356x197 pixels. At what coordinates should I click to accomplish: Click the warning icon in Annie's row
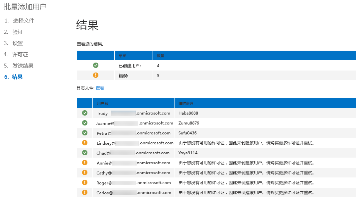85,163
